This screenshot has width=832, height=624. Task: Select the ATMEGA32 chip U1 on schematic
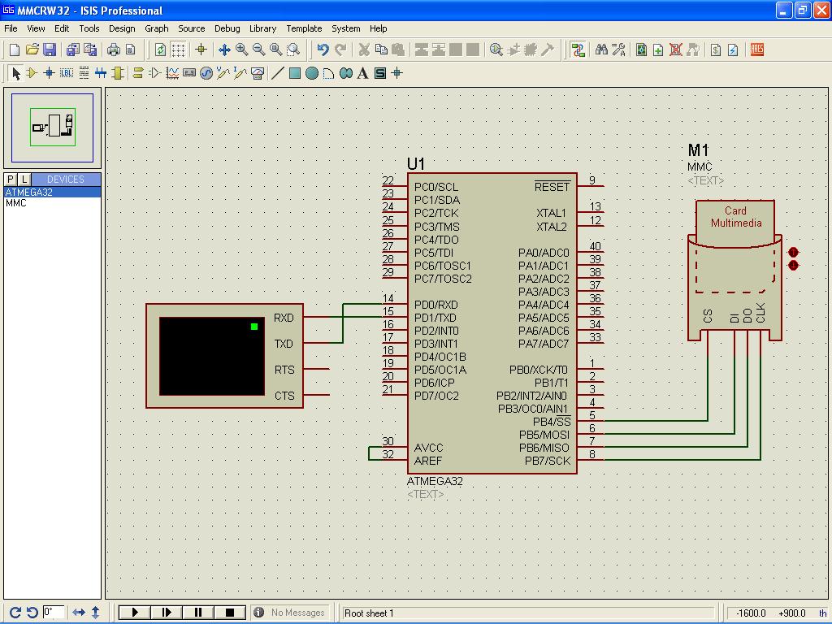pos(492,323)
